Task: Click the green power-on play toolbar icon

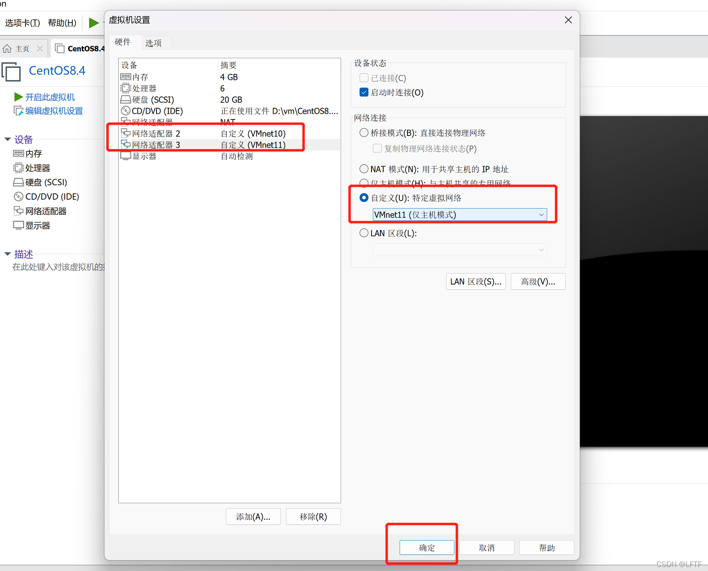Action: [93, 23]
